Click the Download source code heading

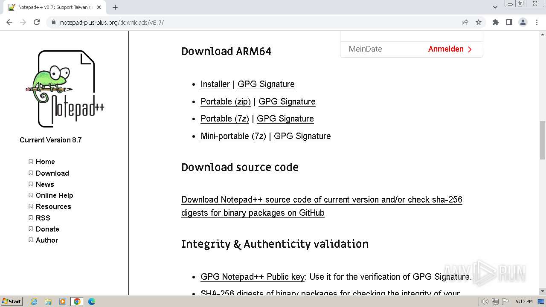(240, 167)
